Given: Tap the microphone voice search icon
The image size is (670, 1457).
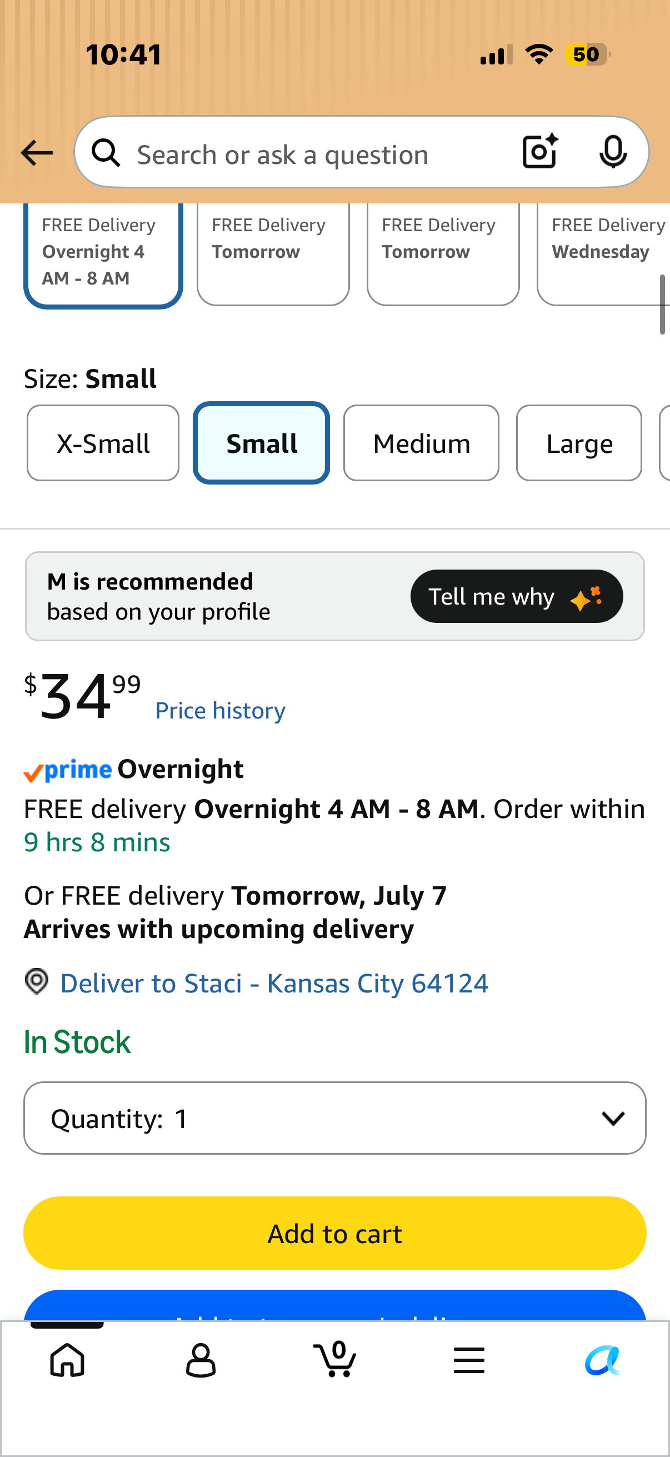Looking at the screenshot, I should pos(613,152).
